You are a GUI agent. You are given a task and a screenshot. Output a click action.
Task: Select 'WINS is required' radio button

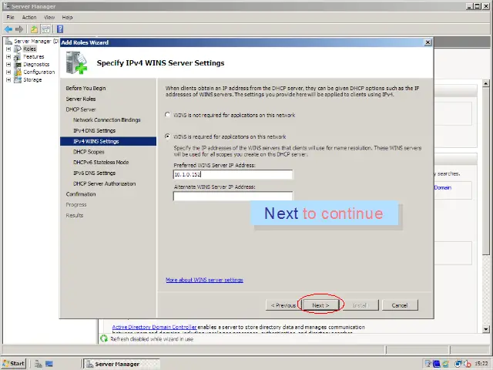coord(169,136)
